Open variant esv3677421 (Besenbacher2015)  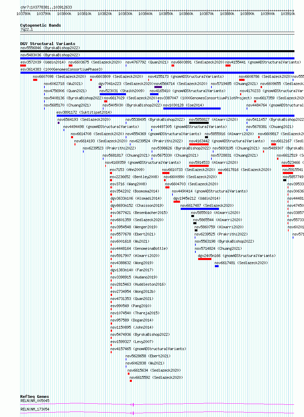point(139,213)
